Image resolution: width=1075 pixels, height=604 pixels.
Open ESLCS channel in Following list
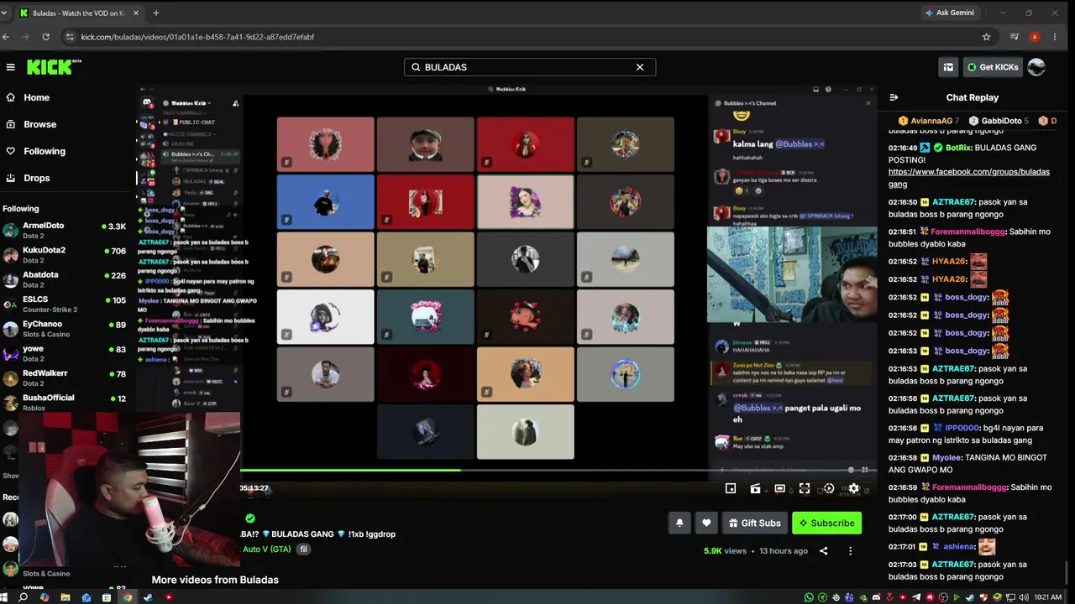pos(66,304)
